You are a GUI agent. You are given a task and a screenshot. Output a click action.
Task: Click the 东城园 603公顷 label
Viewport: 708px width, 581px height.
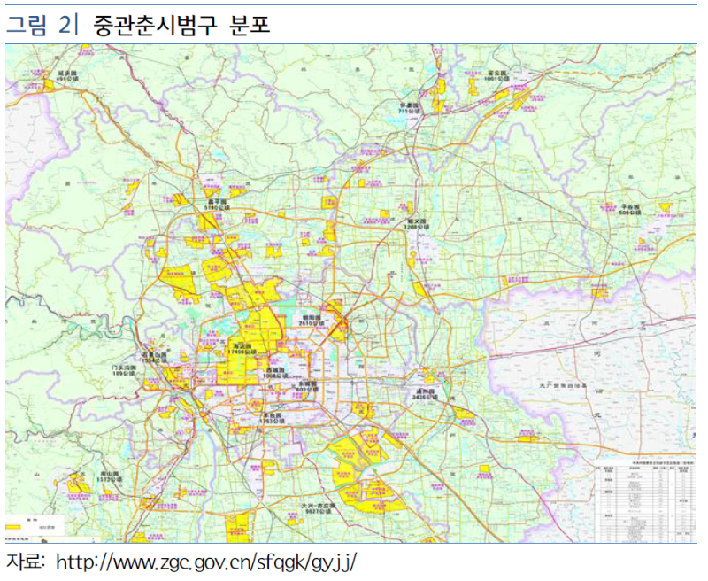pyautogui.click(x=306, y=385)
